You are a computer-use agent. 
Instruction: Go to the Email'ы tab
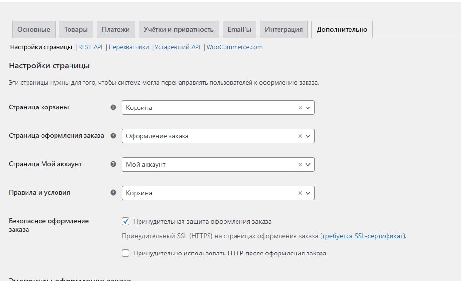239,29
